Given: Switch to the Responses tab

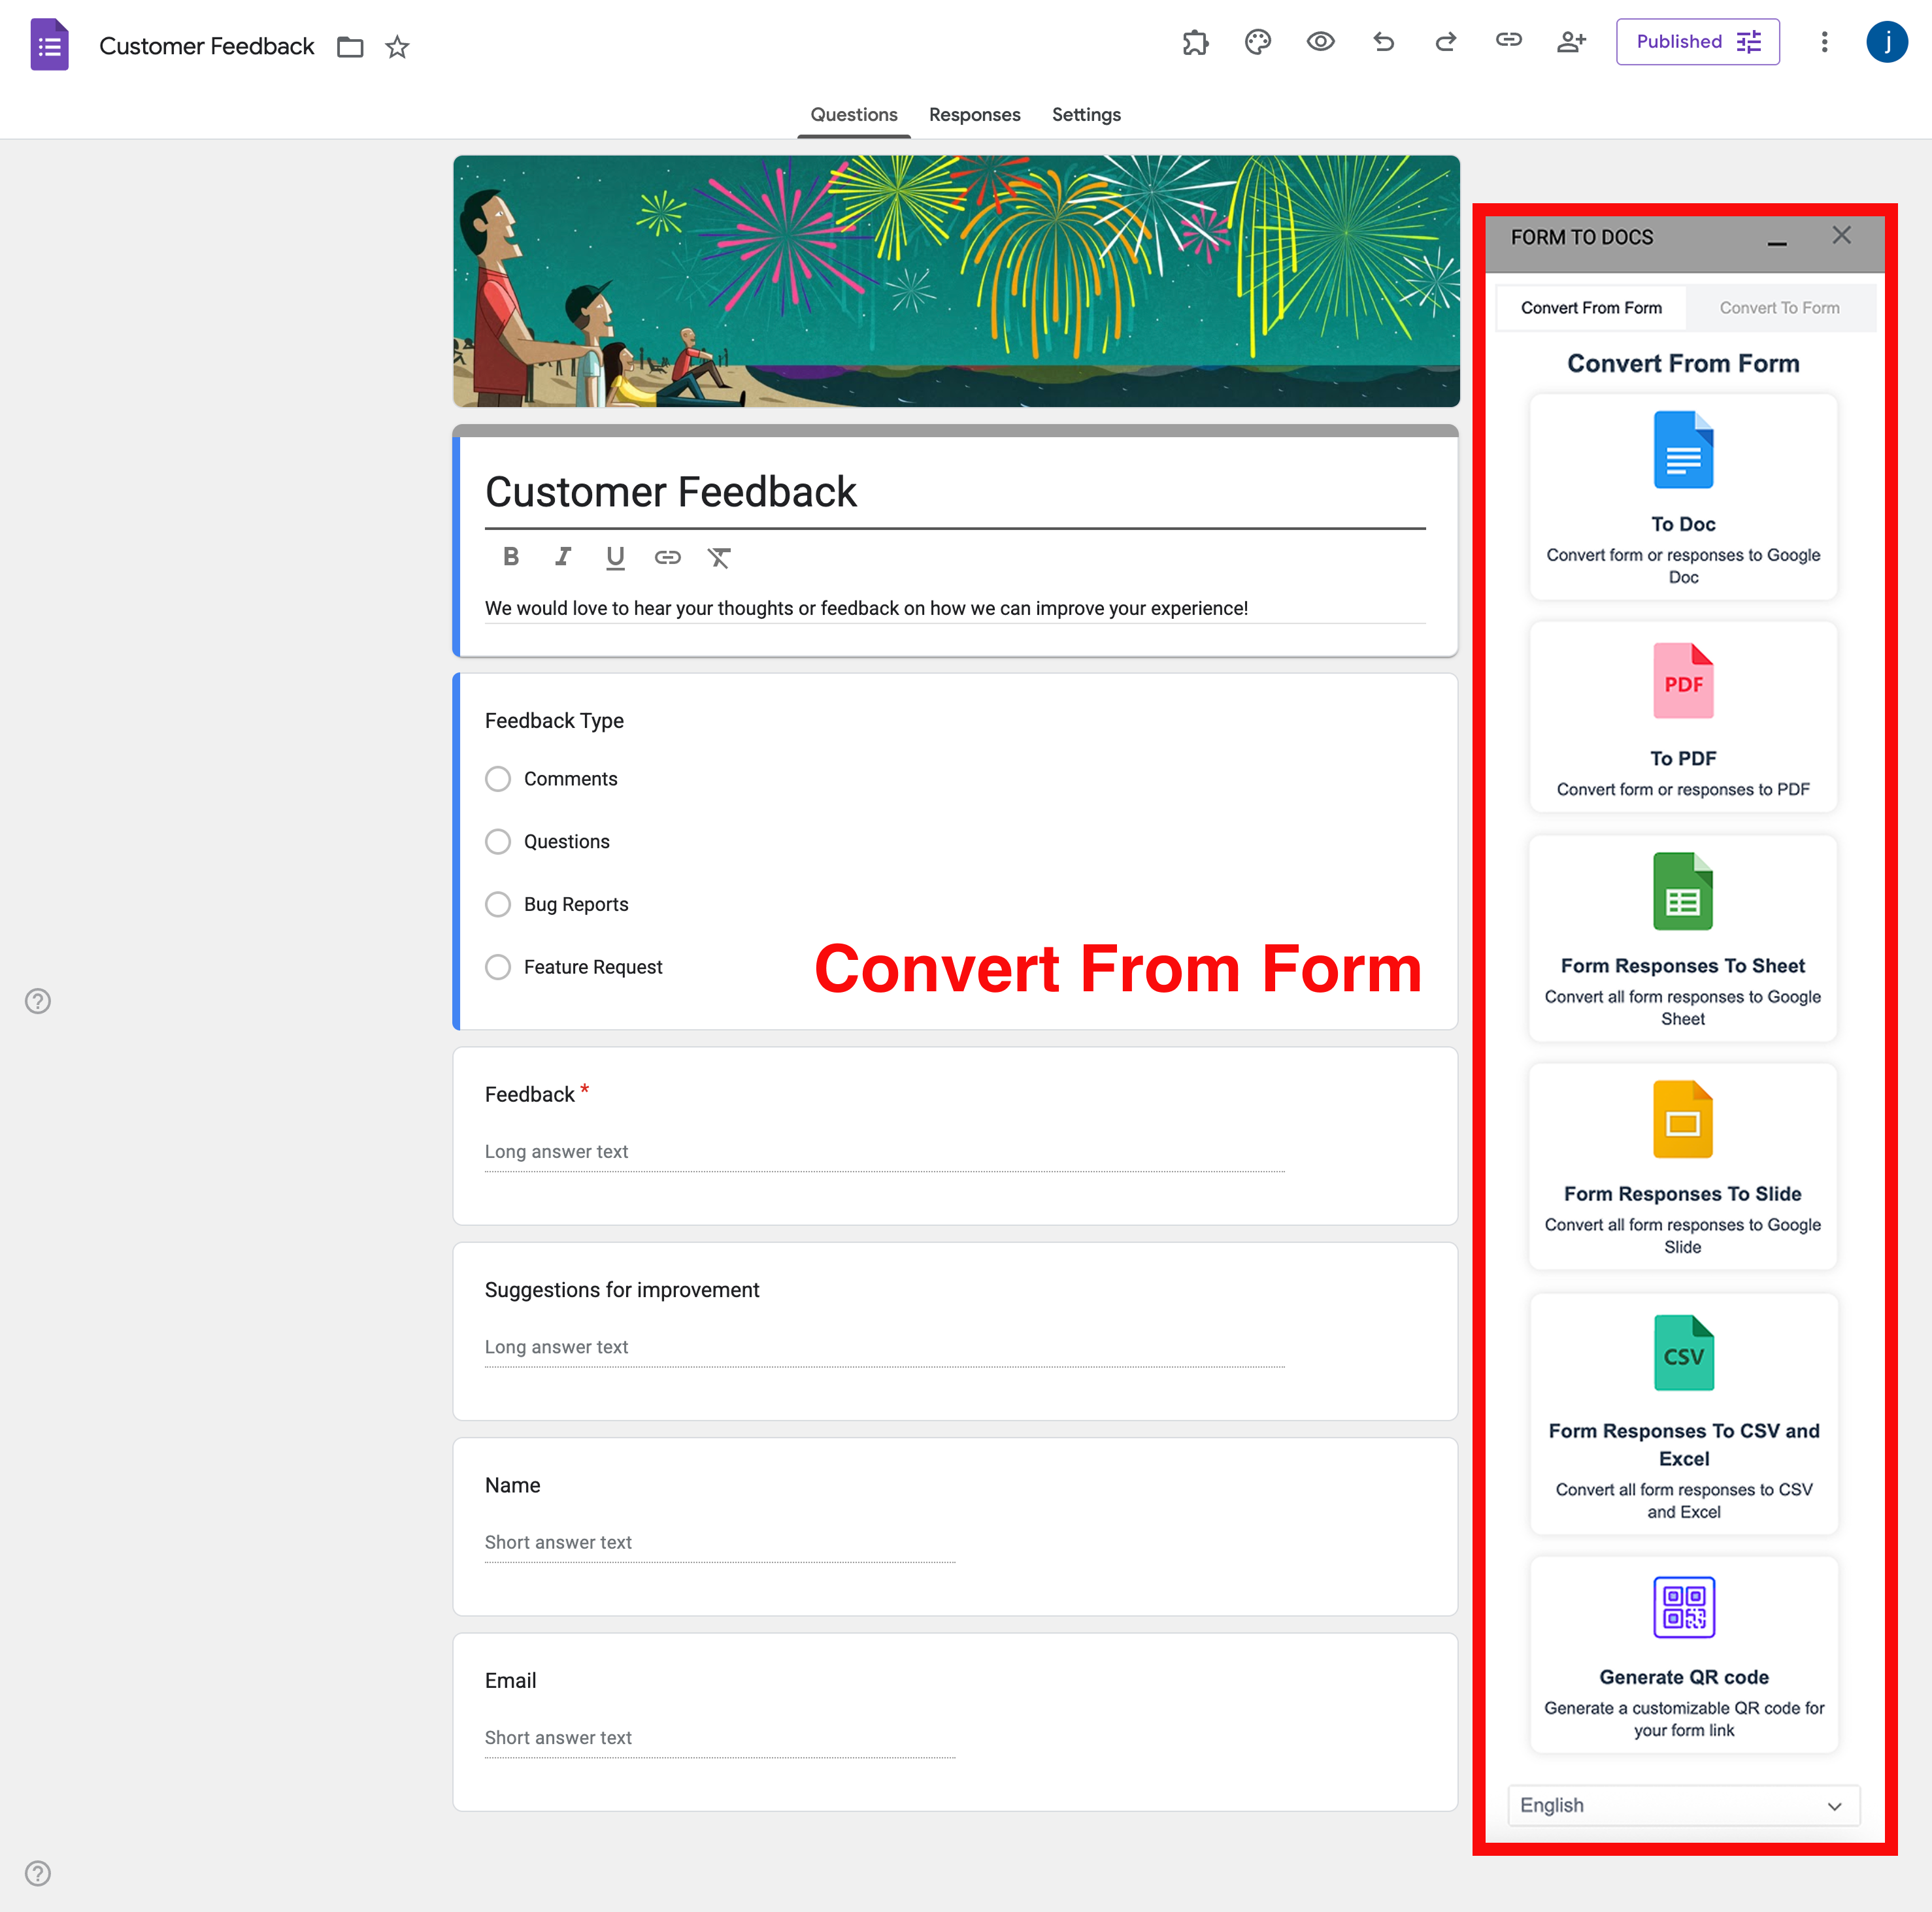Looking at the screenshot, I should coord(974,114).
